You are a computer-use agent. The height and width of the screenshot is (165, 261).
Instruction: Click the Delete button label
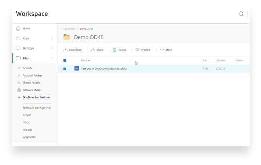pos(122,50)
